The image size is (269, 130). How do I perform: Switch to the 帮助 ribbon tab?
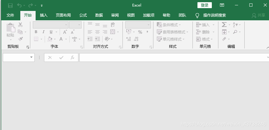click(167, 15)
